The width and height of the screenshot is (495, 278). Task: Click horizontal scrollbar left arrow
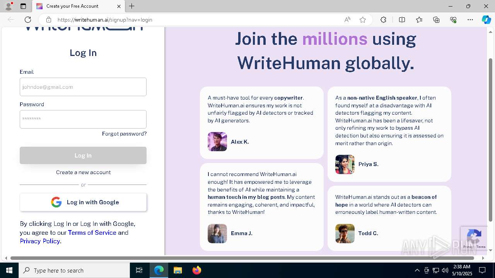pyautogui.click(x=5, y=258)
